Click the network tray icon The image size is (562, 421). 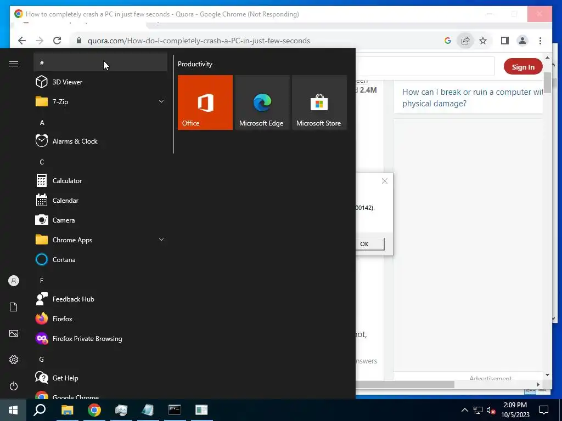coord(478,410)
